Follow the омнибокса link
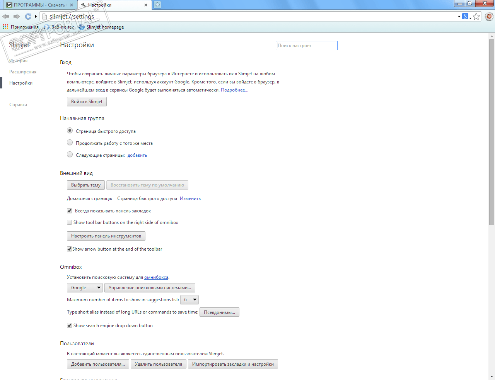 (x=156, y=277)
